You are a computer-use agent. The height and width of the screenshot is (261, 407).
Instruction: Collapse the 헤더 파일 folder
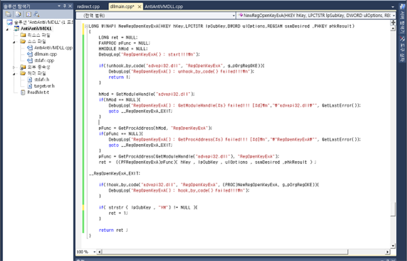point(14,74)
